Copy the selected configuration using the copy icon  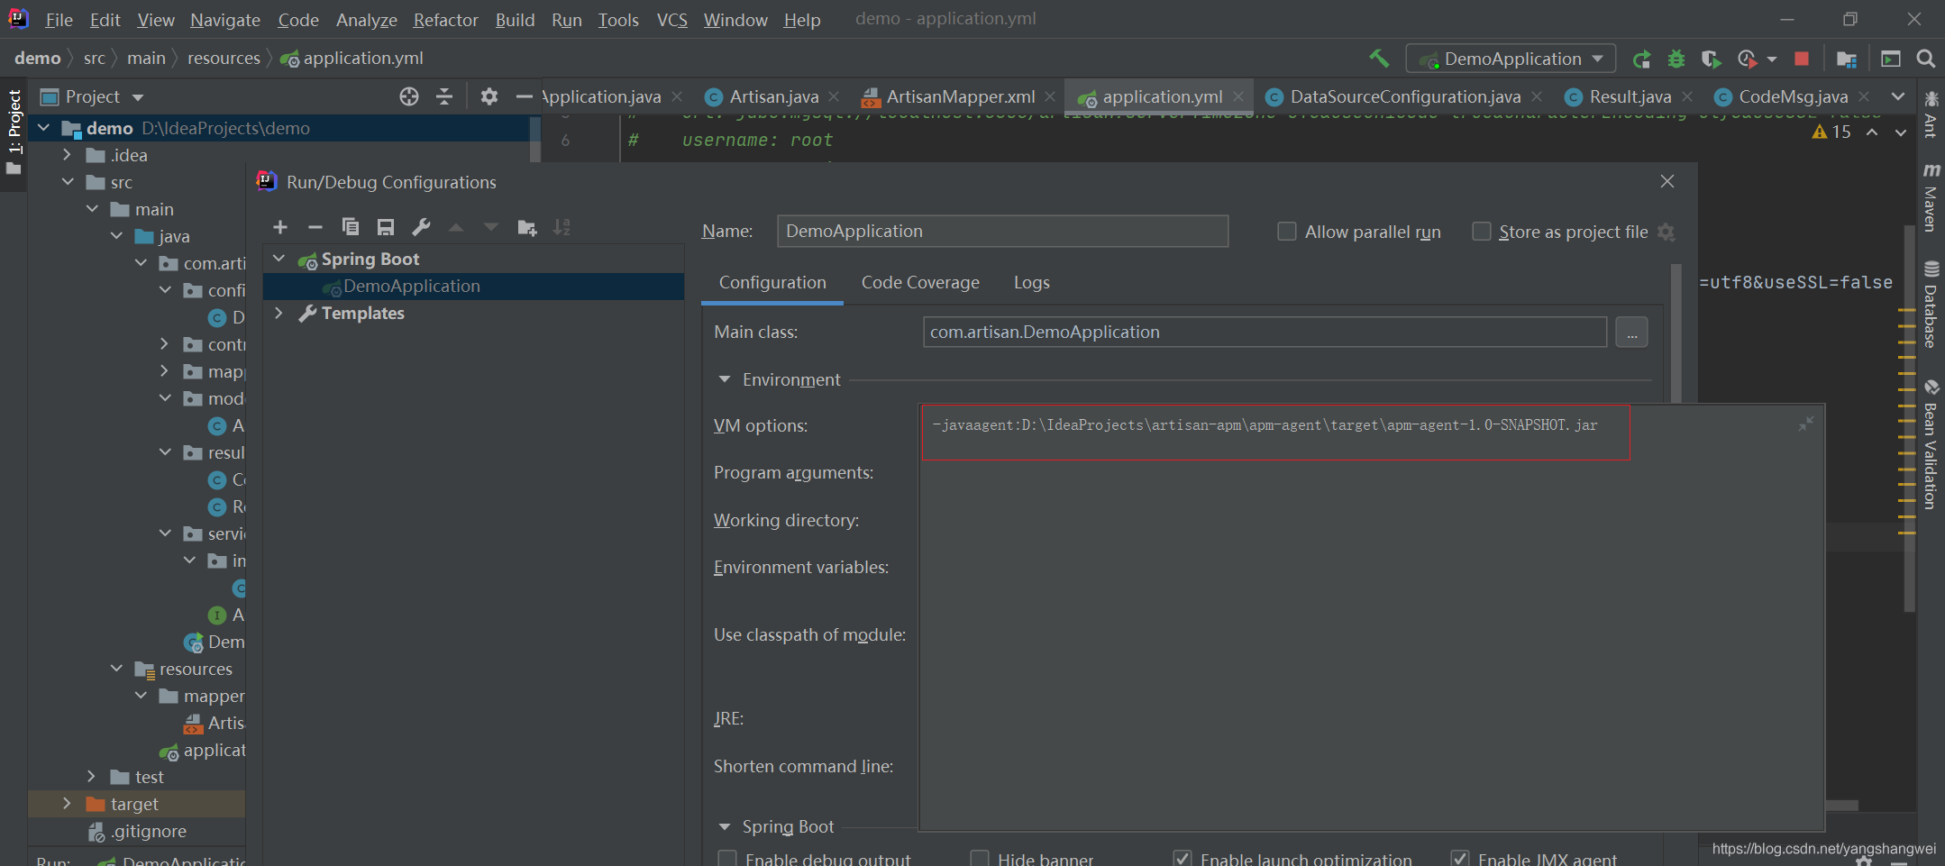click(x=351, y=227)
